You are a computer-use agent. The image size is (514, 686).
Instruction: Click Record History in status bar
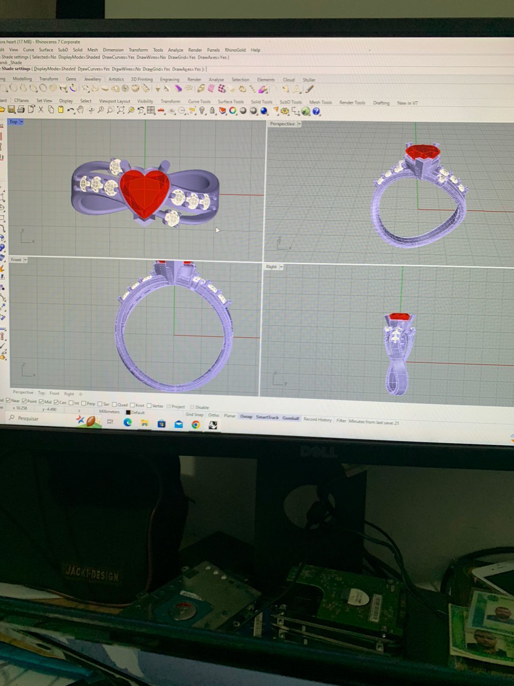(317, 419)
